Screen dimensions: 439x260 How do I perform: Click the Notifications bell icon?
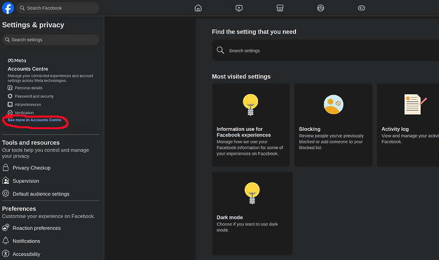(6, 240)
